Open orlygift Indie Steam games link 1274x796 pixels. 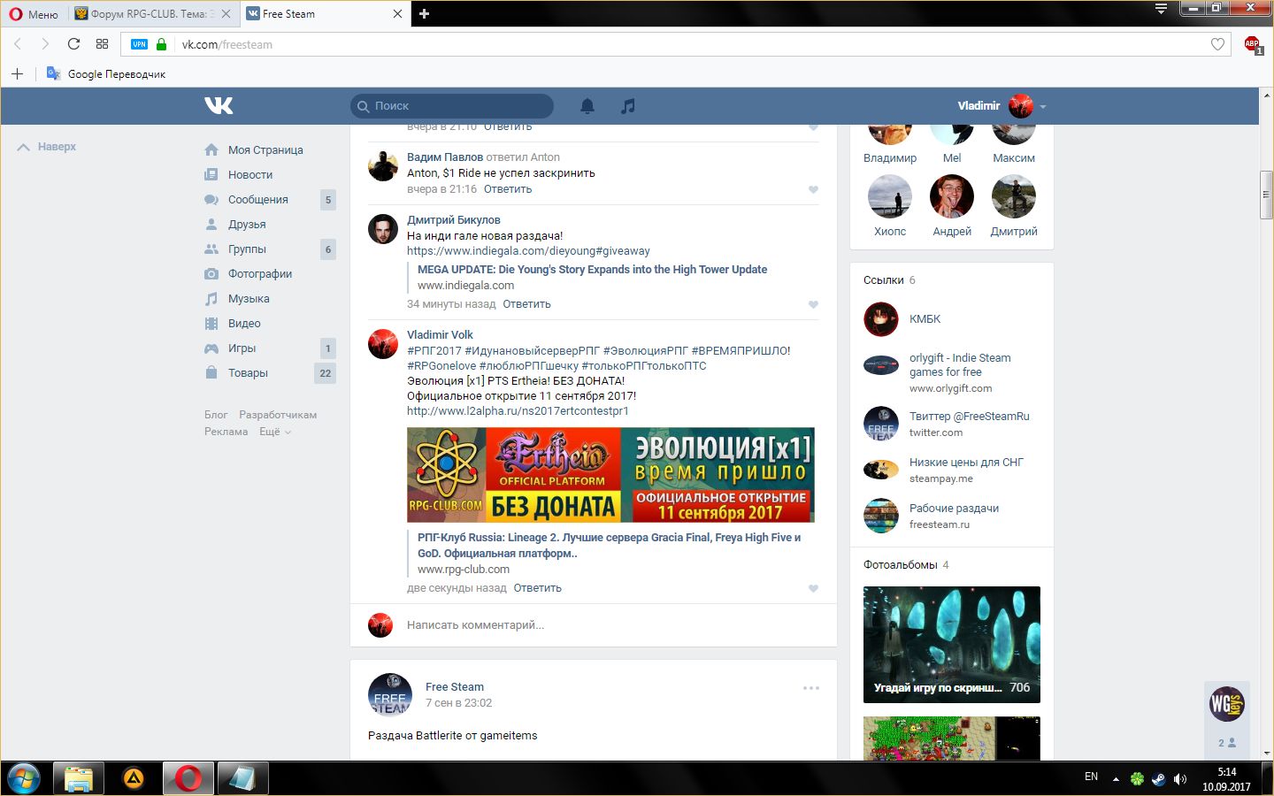pos(960,365)
